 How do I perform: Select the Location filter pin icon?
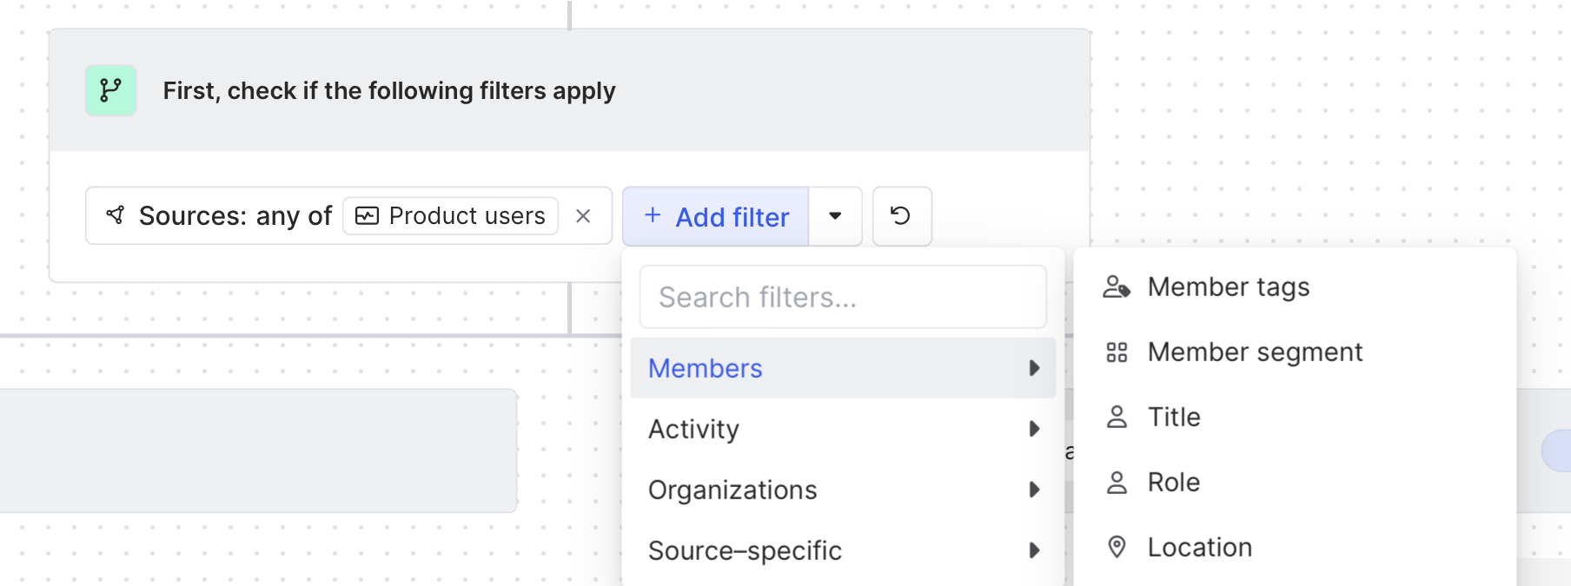(x=1117, y=547)
